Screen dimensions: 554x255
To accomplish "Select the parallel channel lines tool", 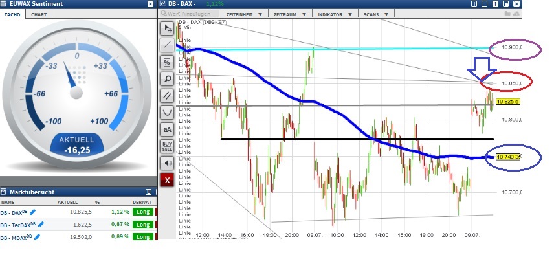I will point(167,96).
